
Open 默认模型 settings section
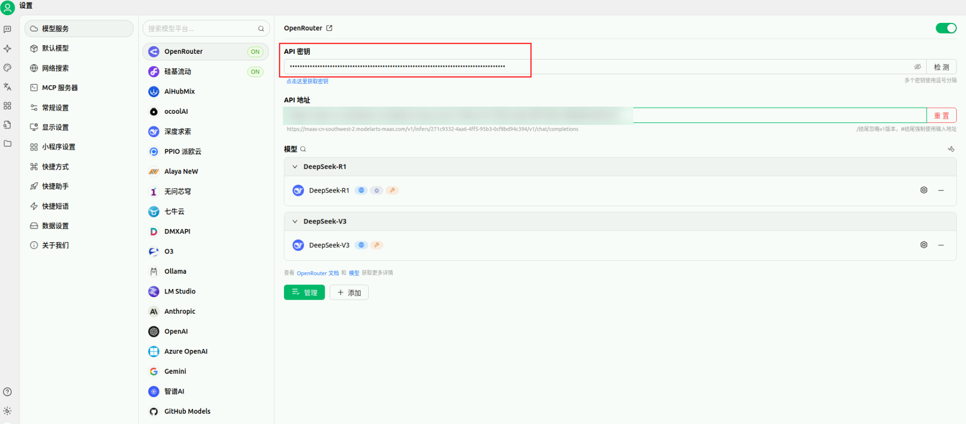[79, 48]
